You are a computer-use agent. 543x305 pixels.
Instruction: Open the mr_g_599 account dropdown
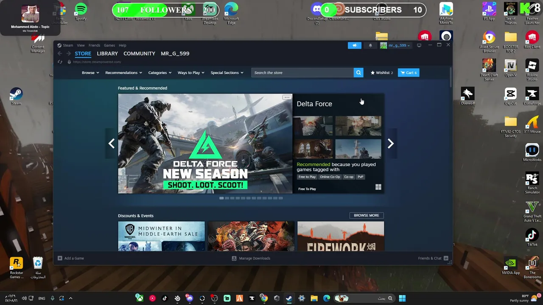tap(395, 45)
